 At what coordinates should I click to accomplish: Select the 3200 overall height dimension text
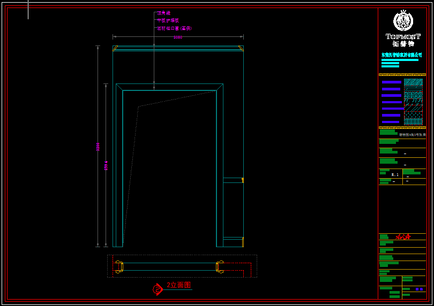tap(98, 146)
